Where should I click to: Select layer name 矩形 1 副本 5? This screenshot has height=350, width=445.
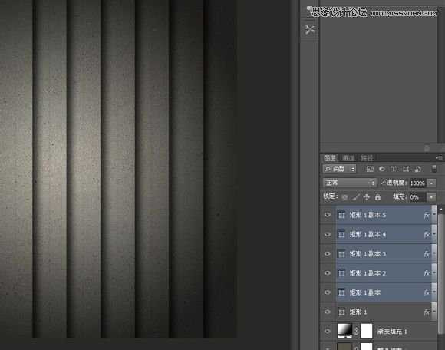[x=368, y=215]
